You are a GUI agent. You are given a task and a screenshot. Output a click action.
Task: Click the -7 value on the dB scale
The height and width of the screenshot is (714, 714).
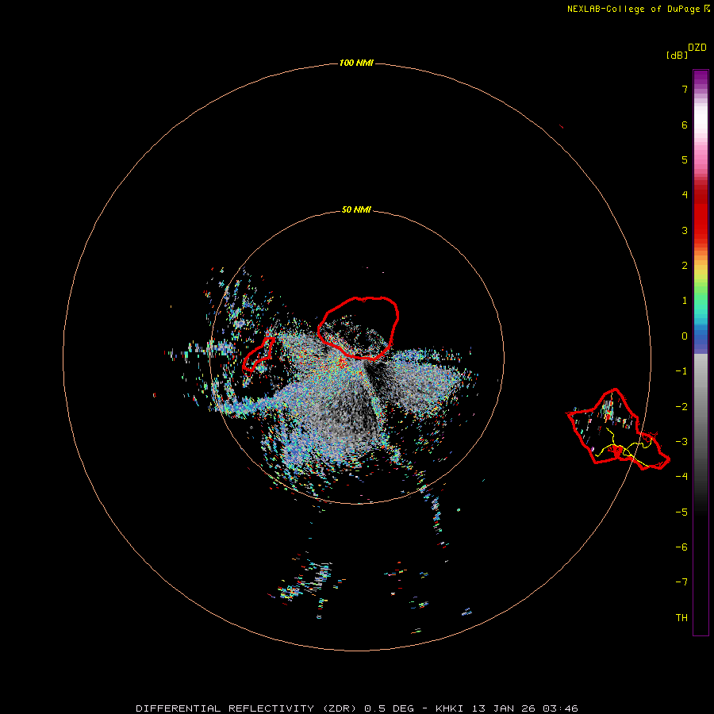[681, 582]
